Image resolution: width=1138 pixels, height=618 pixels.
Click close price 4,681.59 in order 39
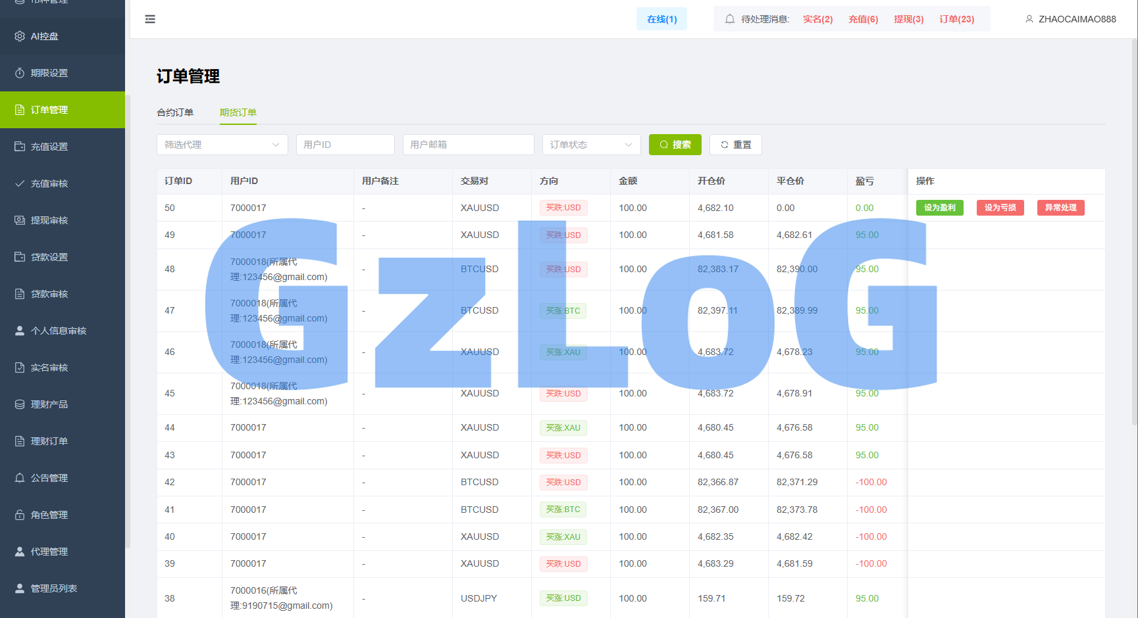click(x=794, y=563)
